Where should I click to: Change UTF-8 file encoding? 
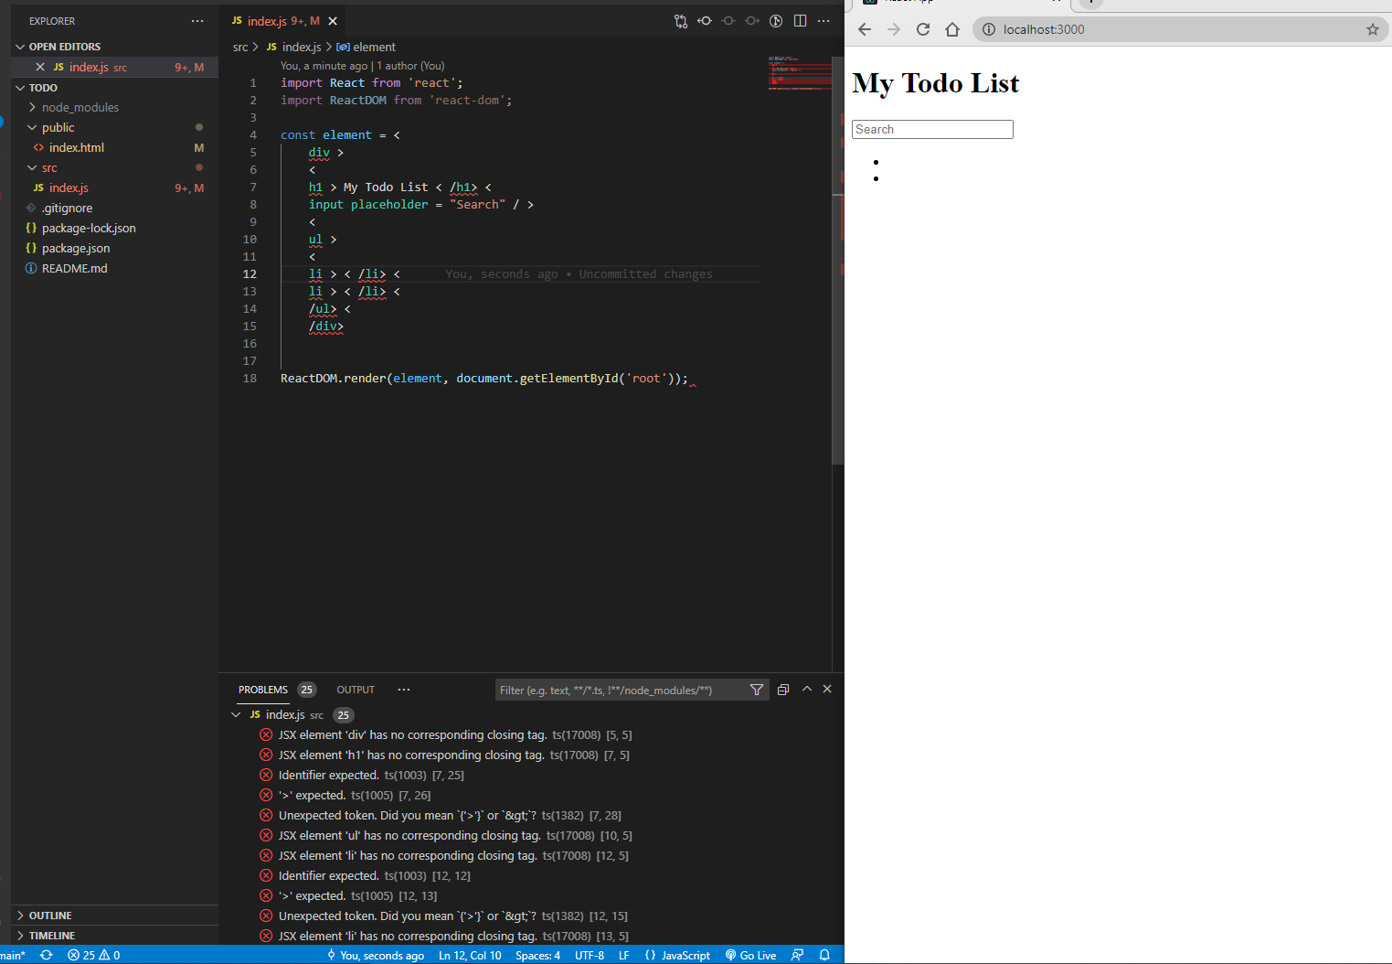click(x=590, y=955)
